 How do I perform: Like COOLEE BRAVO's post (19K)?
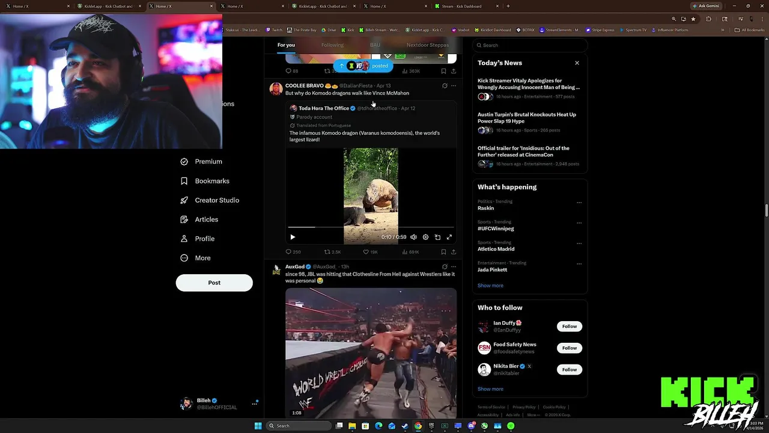click(x=370, y=252)
